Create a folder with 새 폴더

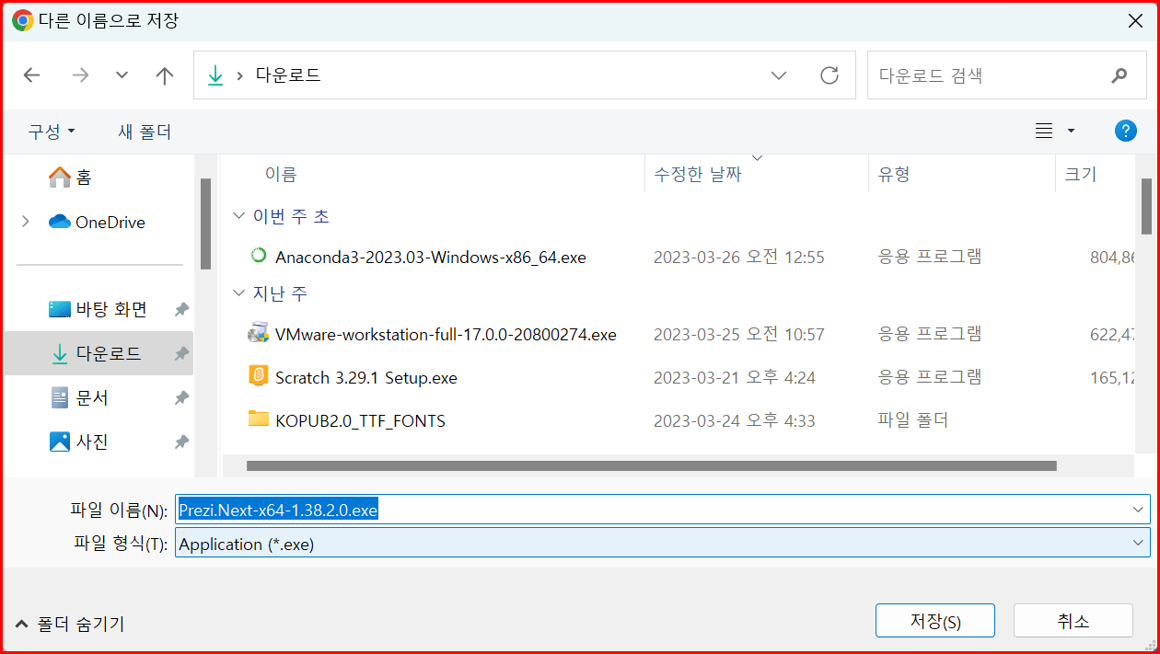click(145, 132)
